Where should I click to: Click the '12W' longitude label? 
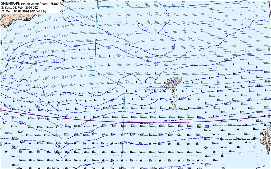[x=99, y=2]
